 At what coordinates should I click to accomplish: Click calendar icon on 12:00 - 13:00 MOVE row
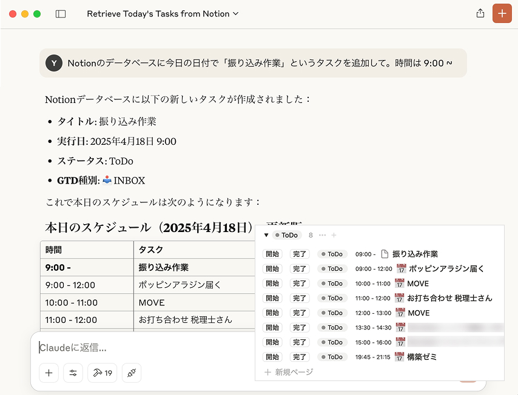coord(400,313)
